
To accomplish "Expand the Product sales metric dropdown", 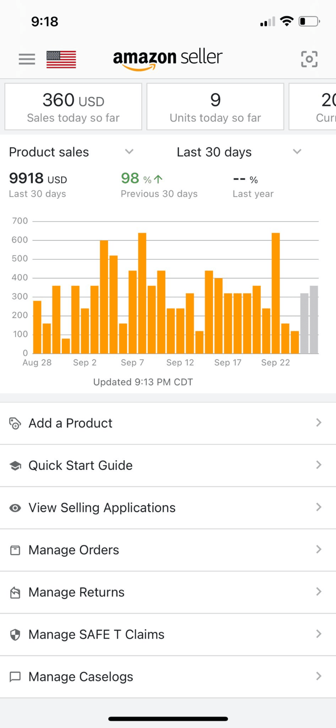I will (129, 152).
